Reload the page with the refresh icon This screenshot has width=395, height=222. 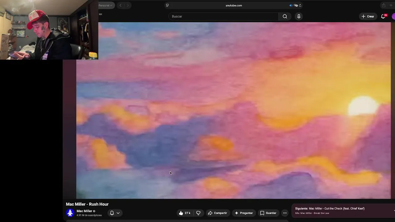tap(300, 5)
